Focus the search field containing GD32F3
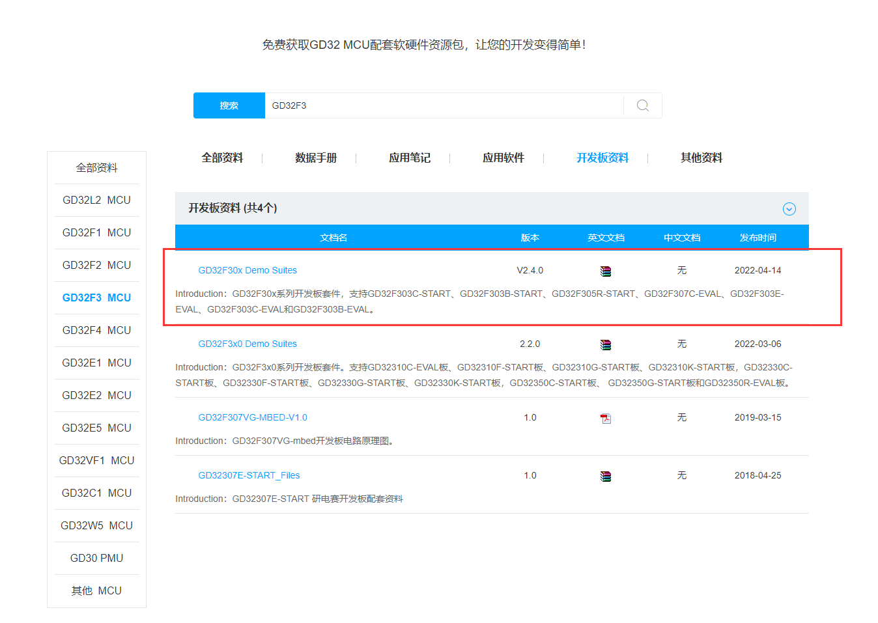 (444, 105)
